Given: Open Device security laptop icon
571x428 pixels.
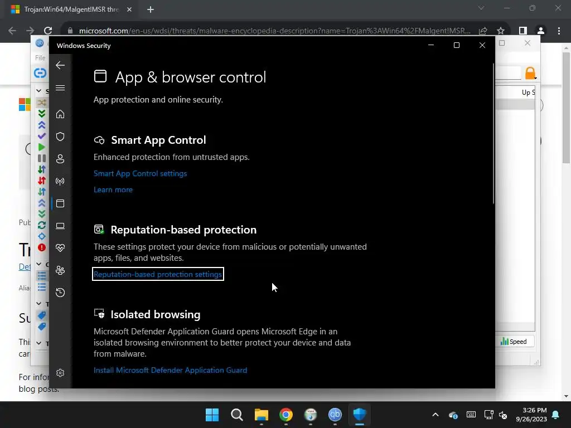Looking at the screenshot, I should pos(60,226).
